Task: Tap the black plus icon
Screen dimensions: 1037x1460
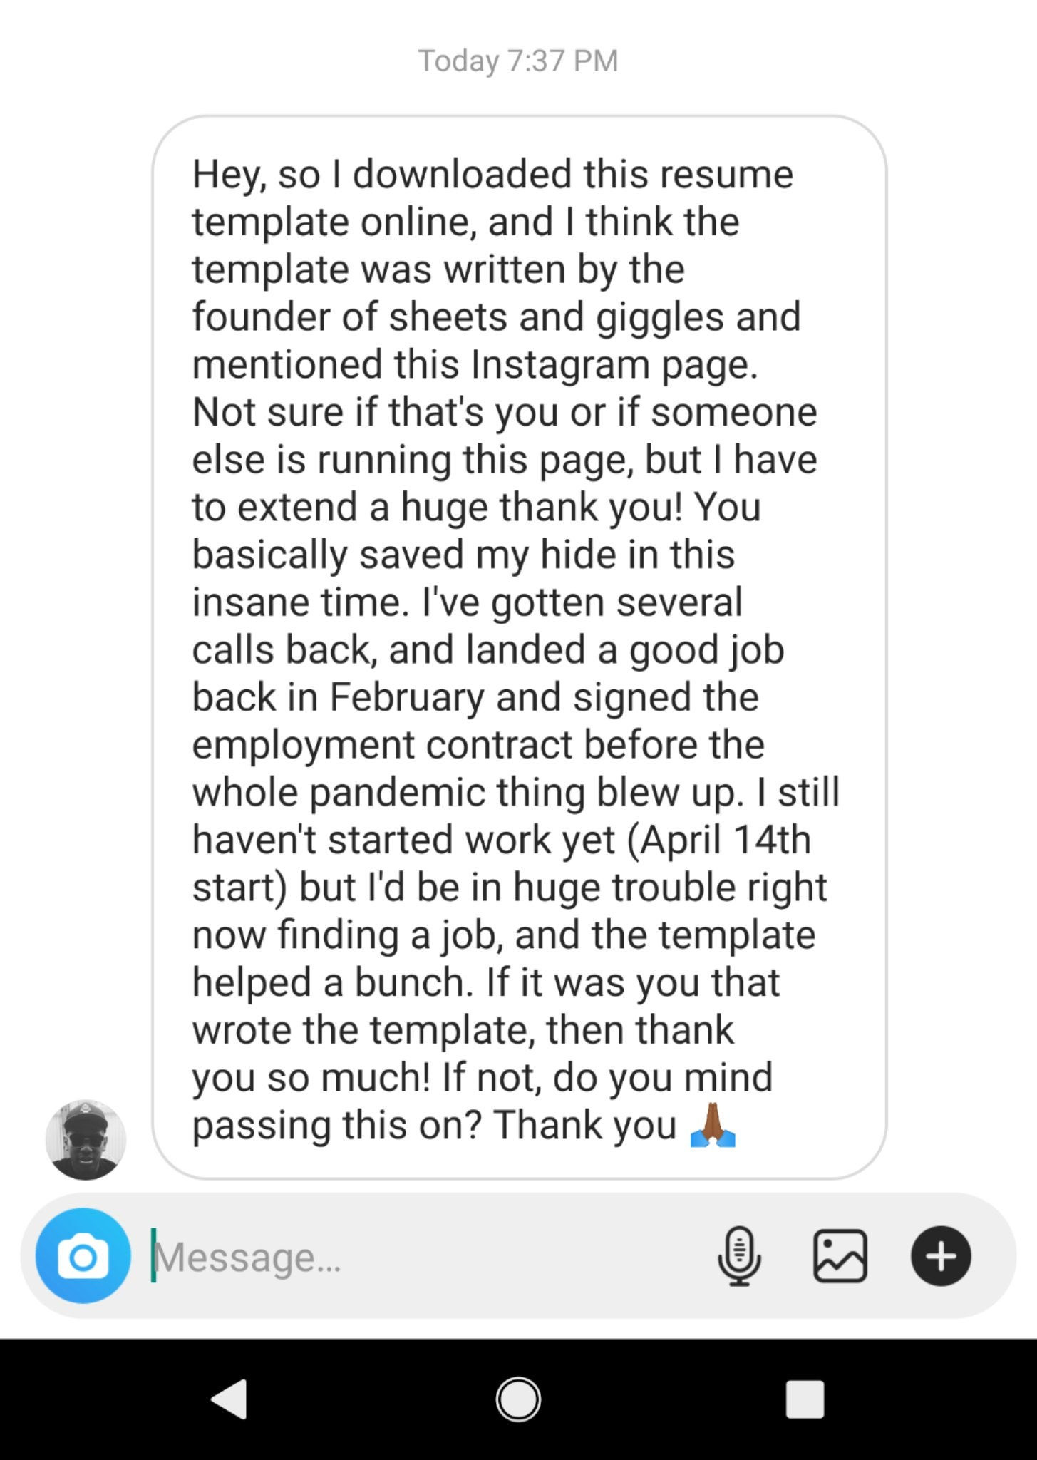Action: coord(940,1256)
